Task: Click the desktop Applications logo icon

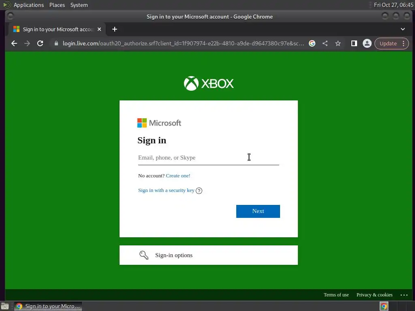Action: pyautogui.click(x=6, y=5)
